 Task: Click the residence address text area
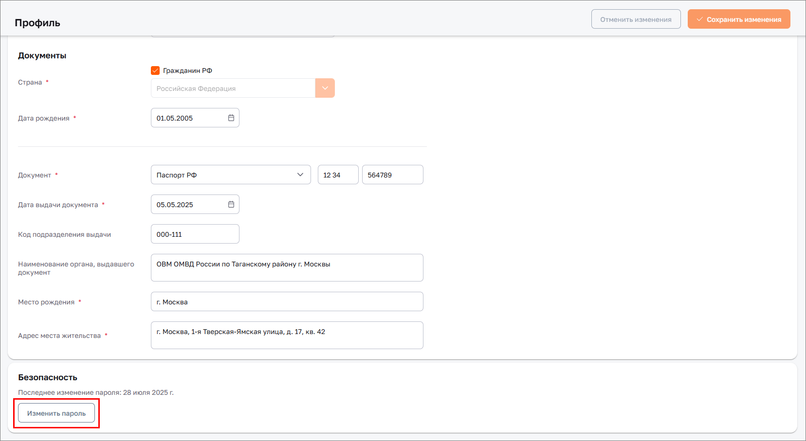click(287, 335)
